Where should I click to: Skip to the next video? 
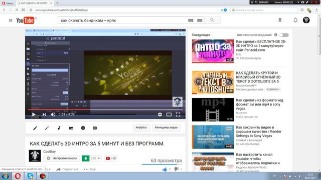click(x=44, y=114)
